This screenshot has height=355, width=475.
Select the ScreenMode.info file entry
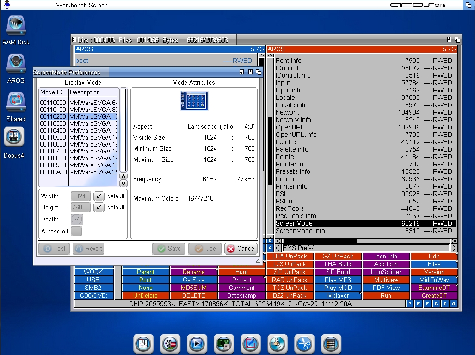[300, 231]
